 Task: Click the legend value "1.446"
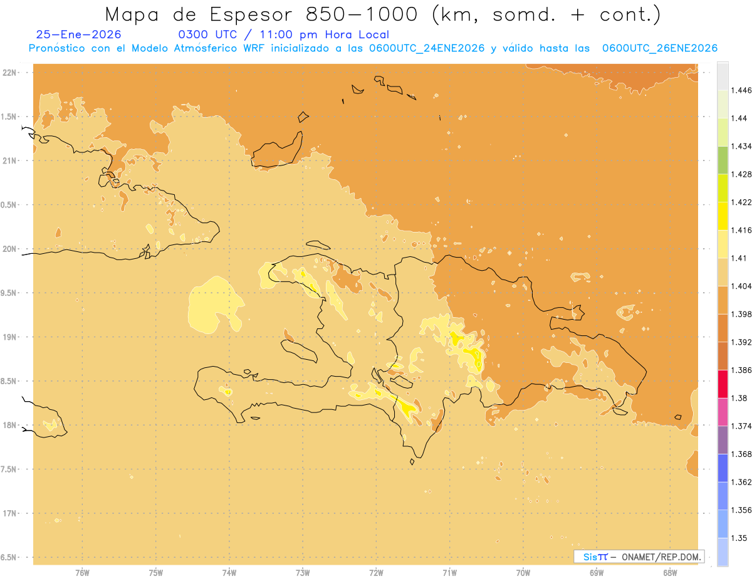[741, 90]
